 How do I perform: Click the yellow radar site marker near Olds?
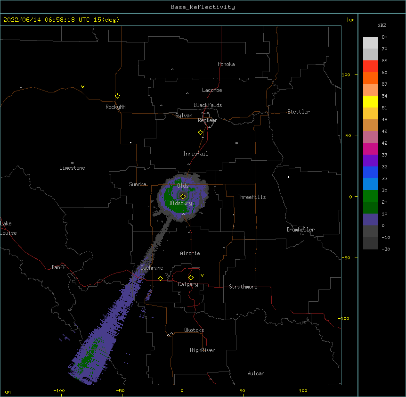(x=183, y=196)
